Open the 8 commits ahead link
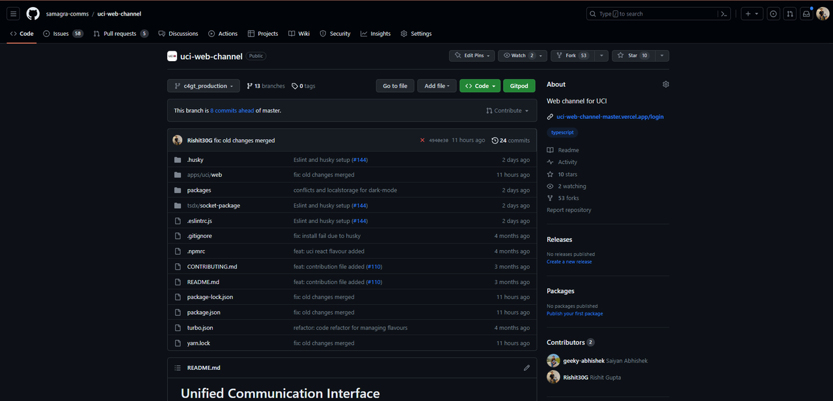Image resolution: width=833 pixels, height=401 pixels. point(232,110)
